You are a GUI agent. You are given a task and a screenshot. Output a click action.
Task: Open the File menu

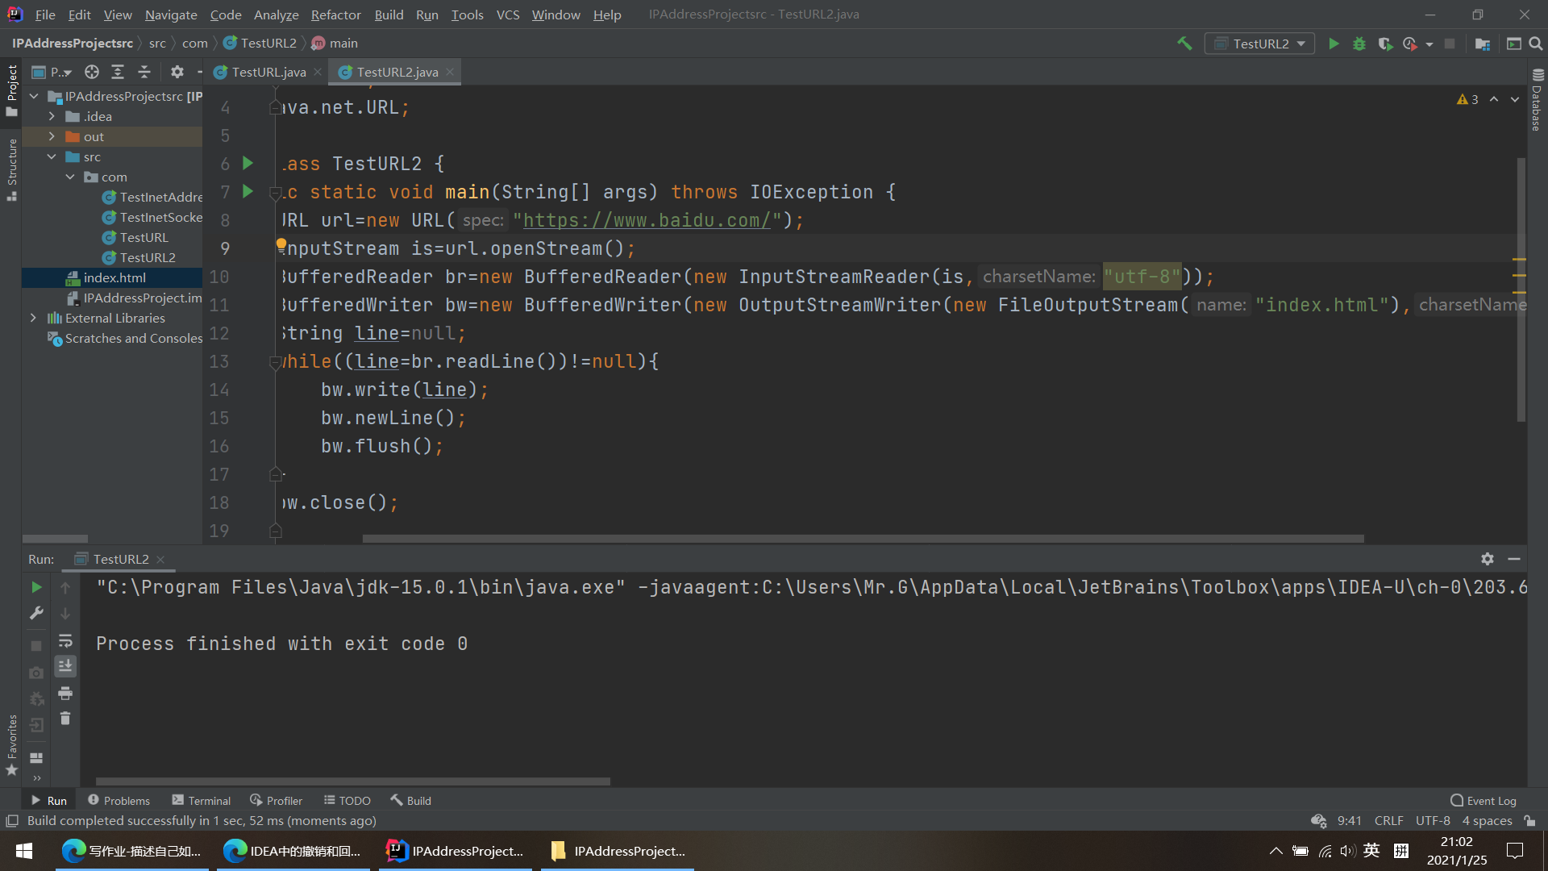(45, 15)
